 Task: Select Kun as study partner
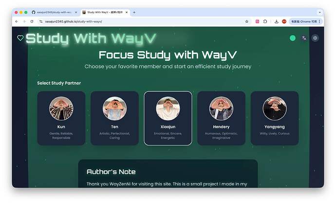tap(61, 118)
